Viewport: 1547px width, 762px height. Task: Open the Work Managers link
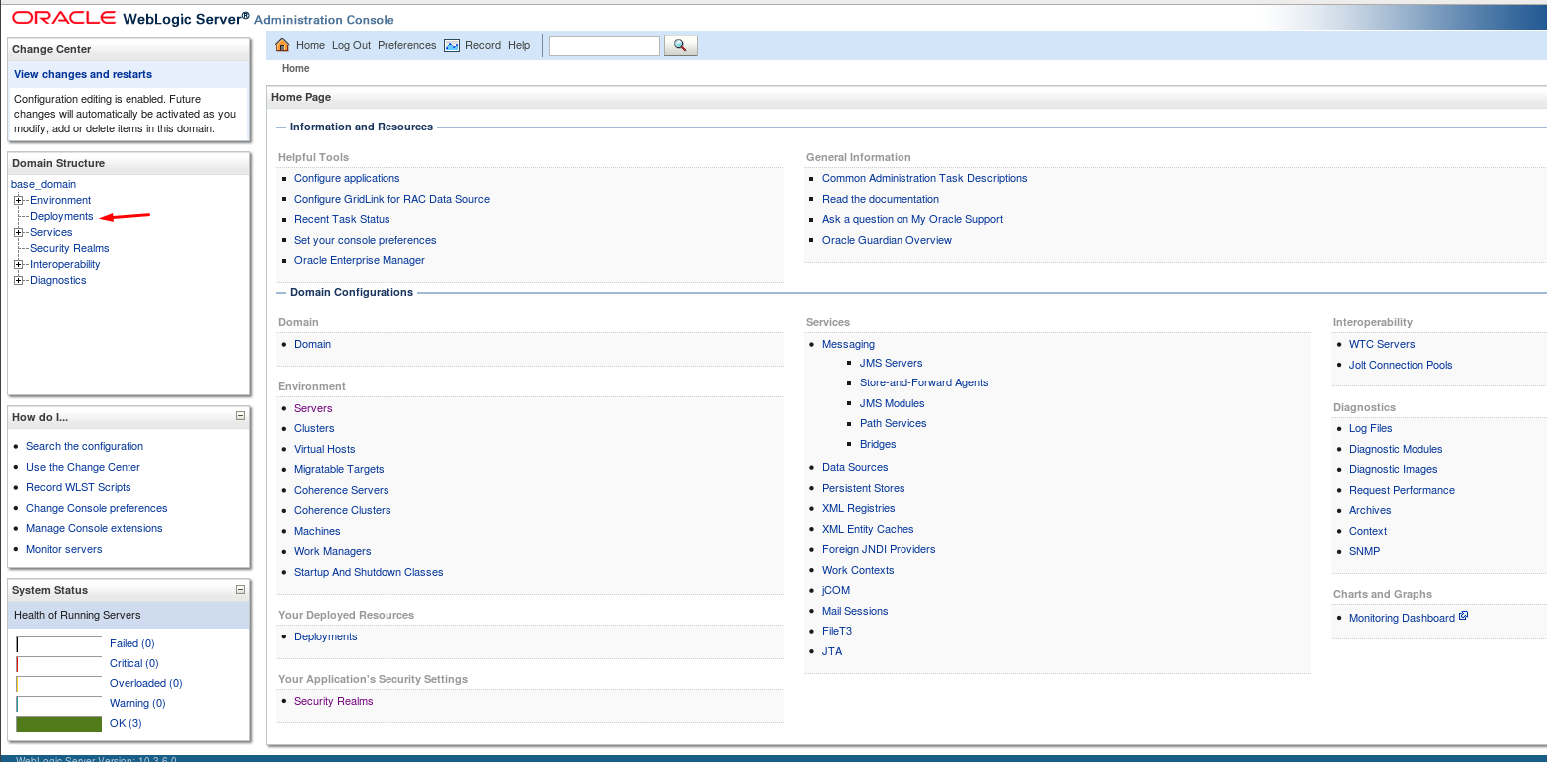pos(332,551)
